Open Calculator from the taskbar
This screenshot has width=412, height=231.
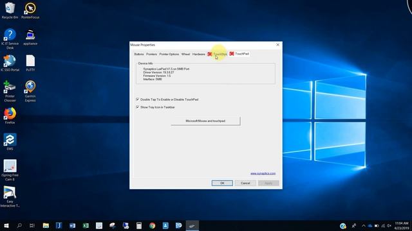[139, 225]
